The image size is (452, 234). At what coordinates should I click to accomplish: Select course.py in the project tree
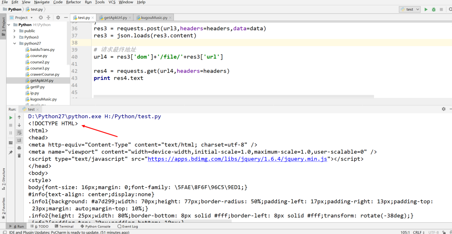pyautogui.click(x=39, y=56)
